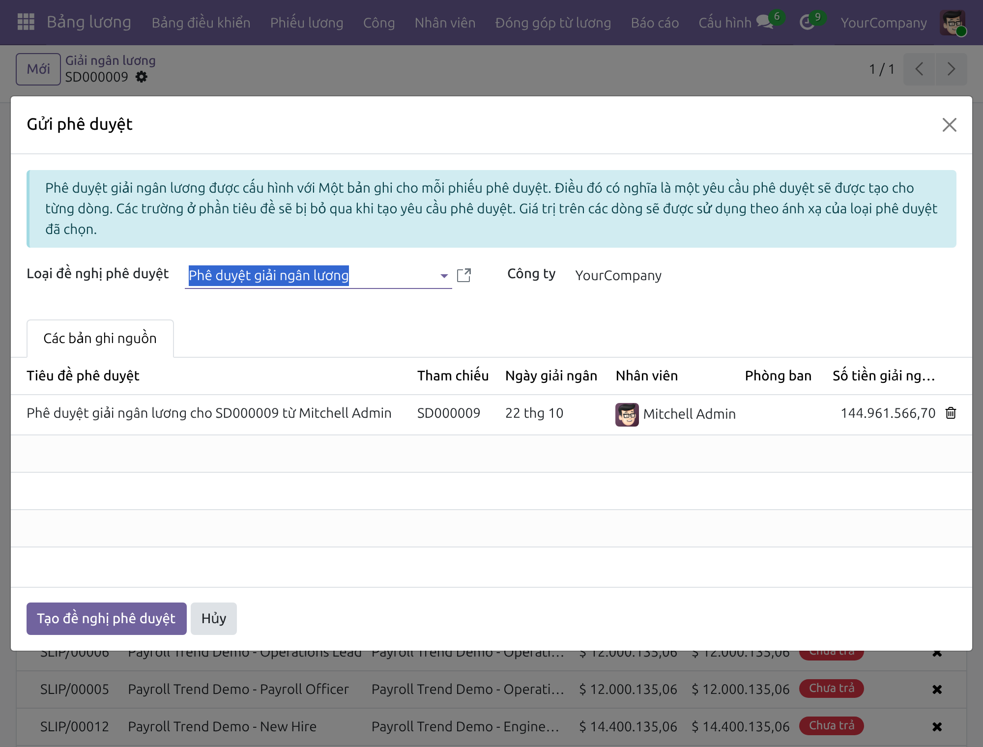
Task: Open the gear actions menu beside SD000009
Action: coord(142,77)
